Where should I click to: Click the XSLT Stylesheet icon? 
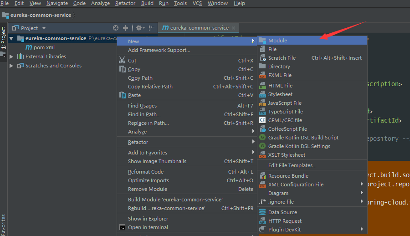262,155
